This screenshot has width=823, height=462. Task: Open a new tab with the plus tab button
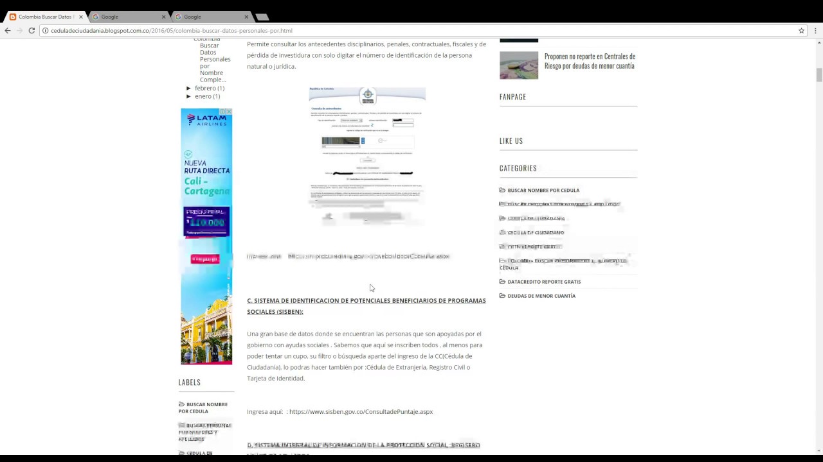[262, 17]
